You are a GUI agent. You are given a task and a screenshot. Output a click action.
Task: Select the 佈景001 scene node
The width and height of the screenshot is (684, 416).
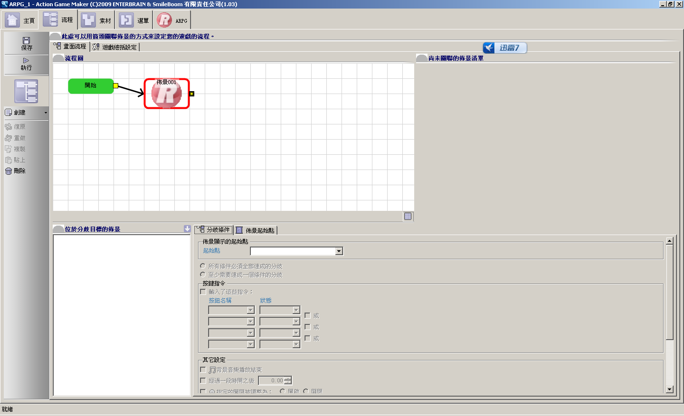167,94
